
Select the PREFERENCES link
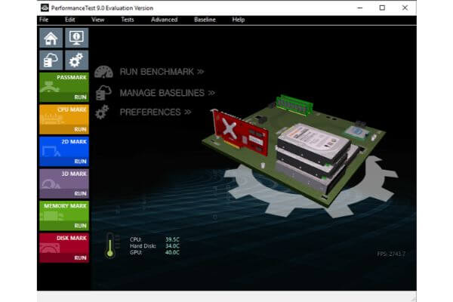(156, 112)
